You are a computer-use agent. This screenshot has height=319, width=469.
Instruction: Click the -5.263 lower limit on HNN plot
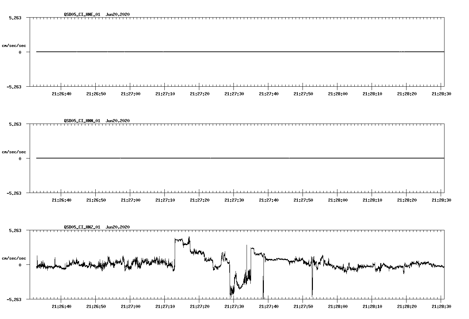[x=14, y=193]
